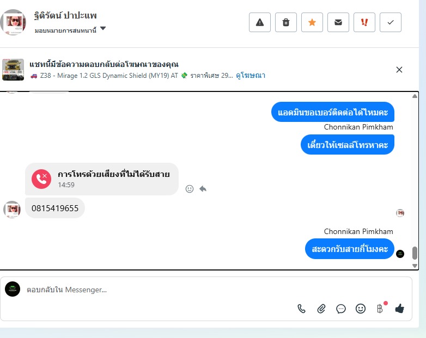Mark conversation done with checkmark icon
Viewport: 426px width, 338px height.
391,22
